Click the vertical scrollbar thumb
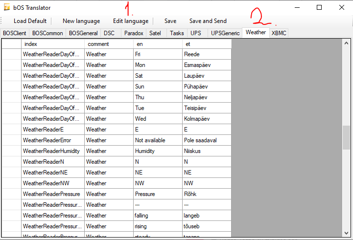This screenshot has width=353, height=240. [347, 137]
